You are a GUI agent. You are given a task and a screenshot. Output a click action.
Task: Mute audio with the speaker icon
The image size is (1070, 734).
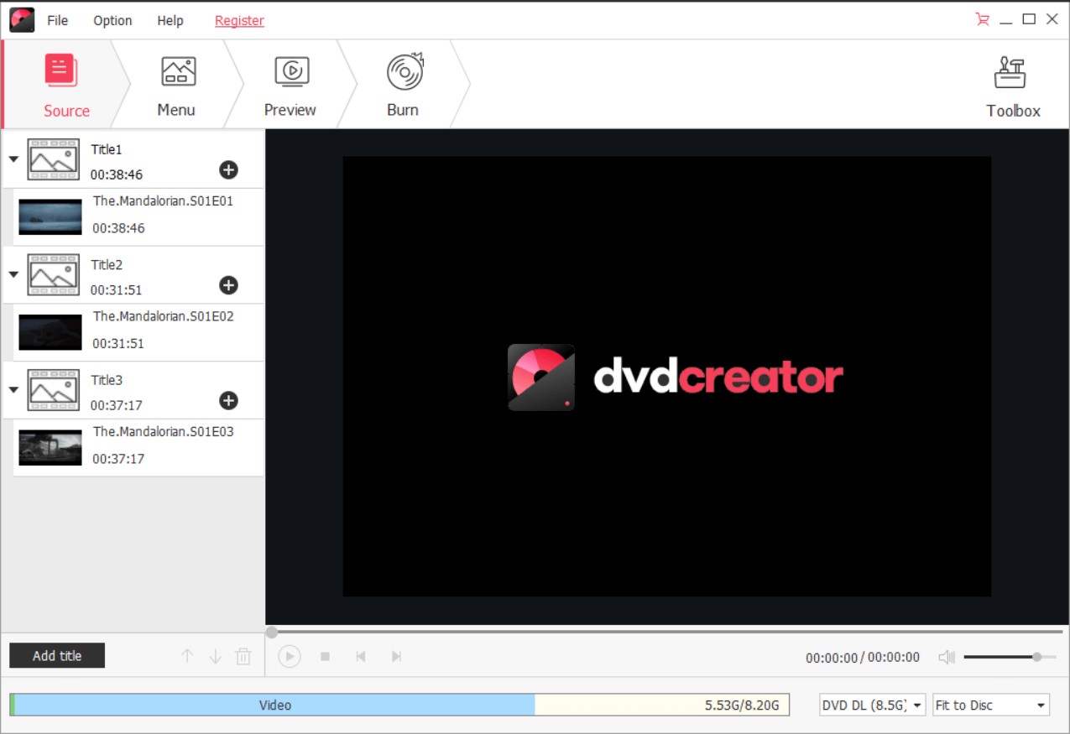pyautogui.click(x=947, y=657)
